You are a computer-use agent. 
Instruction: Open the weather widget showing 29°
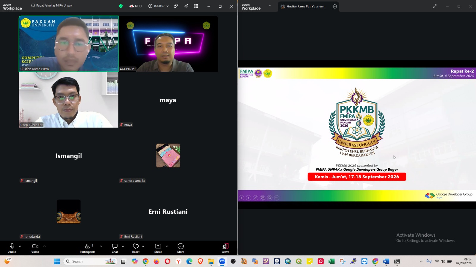(7, 261)
